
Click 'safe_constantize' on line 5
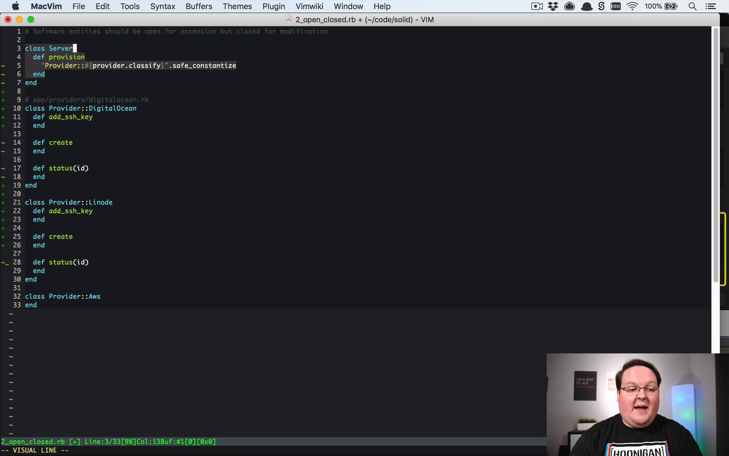click(x=204, y=66)
